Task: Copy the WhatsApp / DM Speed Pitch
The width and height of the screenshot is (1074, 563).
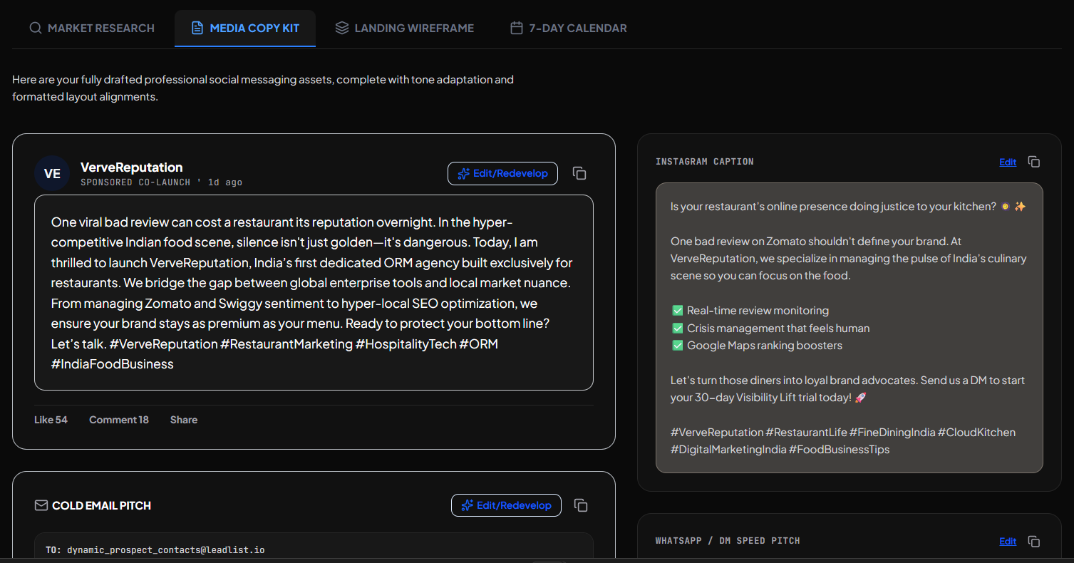Action: (x=1034, y=541)
